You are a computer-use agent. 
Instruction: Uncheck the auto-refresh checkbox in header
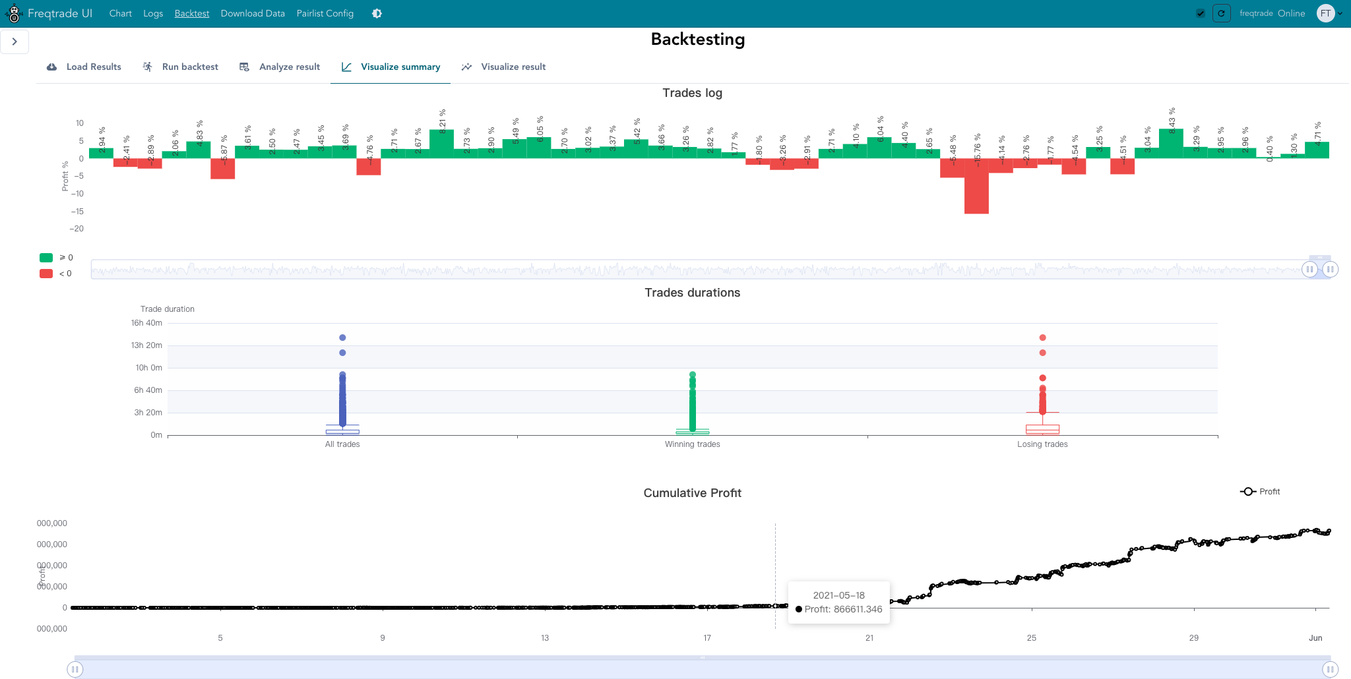[x=1201, y=13]
